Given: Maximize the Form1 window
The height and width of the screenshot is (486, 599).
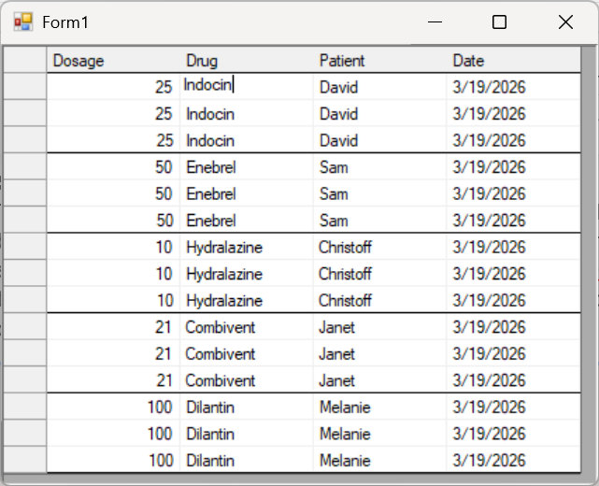Looking at the screenshot, I should tap(500, 22).
